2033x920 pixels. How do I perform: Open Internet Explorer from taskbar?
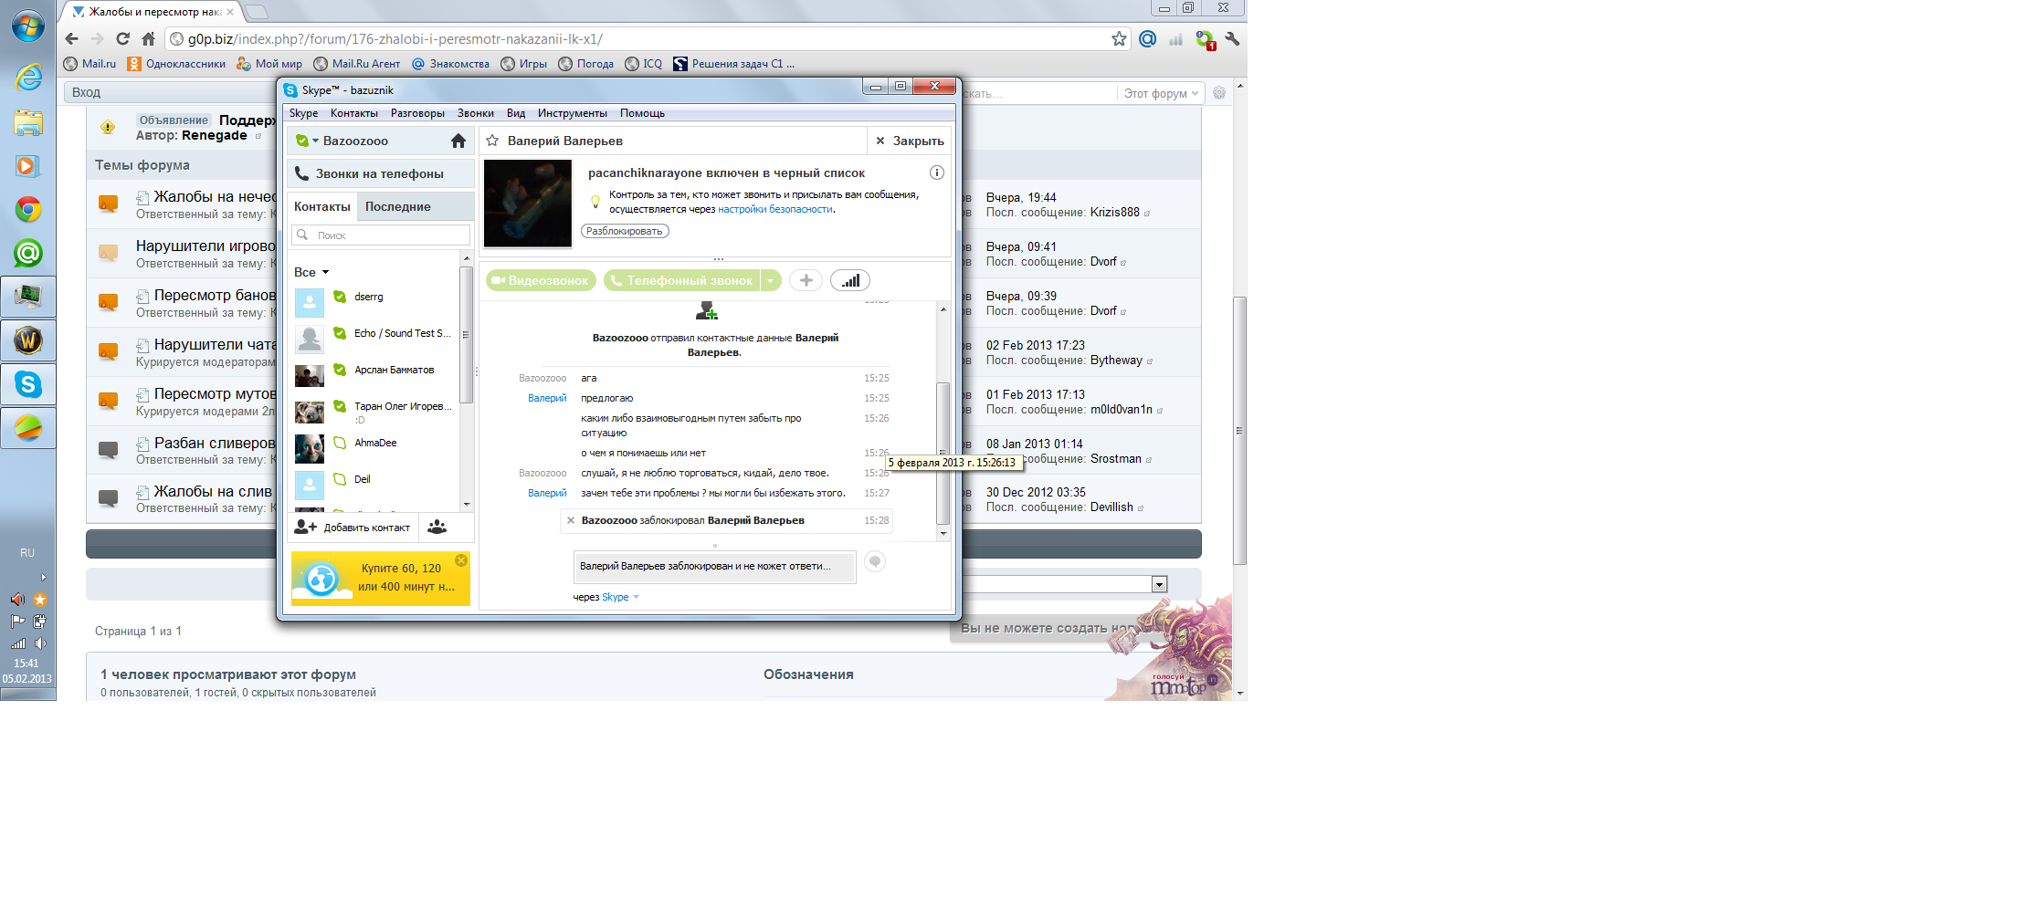[28, 78]
